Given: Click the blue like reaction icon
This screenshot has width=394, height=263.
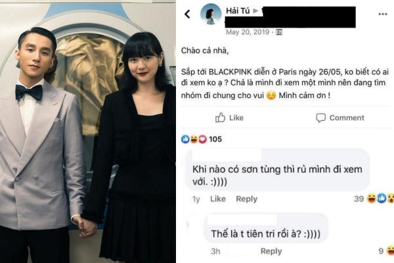Looking at the screenshot, I should 185,139.
